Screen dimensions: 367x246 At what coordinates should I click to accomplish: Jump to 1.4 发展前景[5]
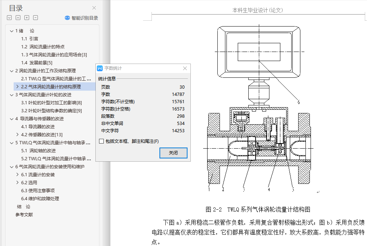pos(37,62)
